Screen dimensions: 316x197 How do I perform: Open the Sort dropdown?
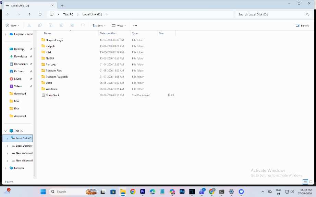pyautogui.click(x=99, y=26)
